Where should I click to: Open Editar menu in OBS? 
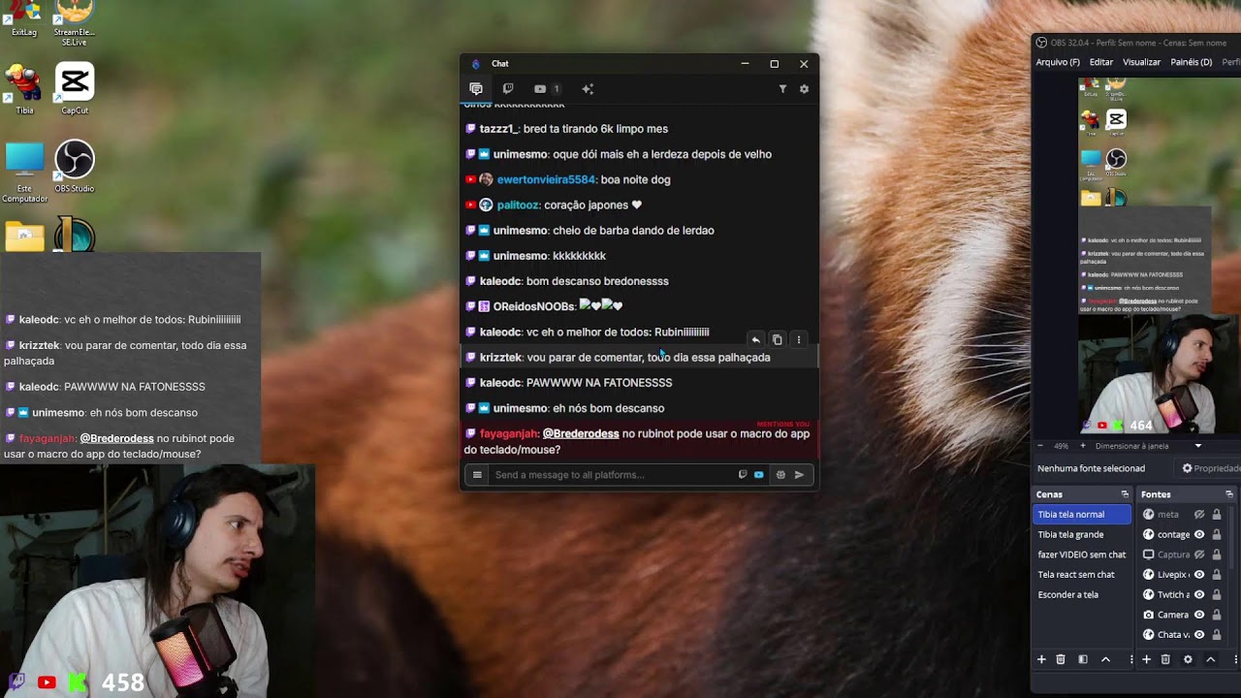point(1101,62)
